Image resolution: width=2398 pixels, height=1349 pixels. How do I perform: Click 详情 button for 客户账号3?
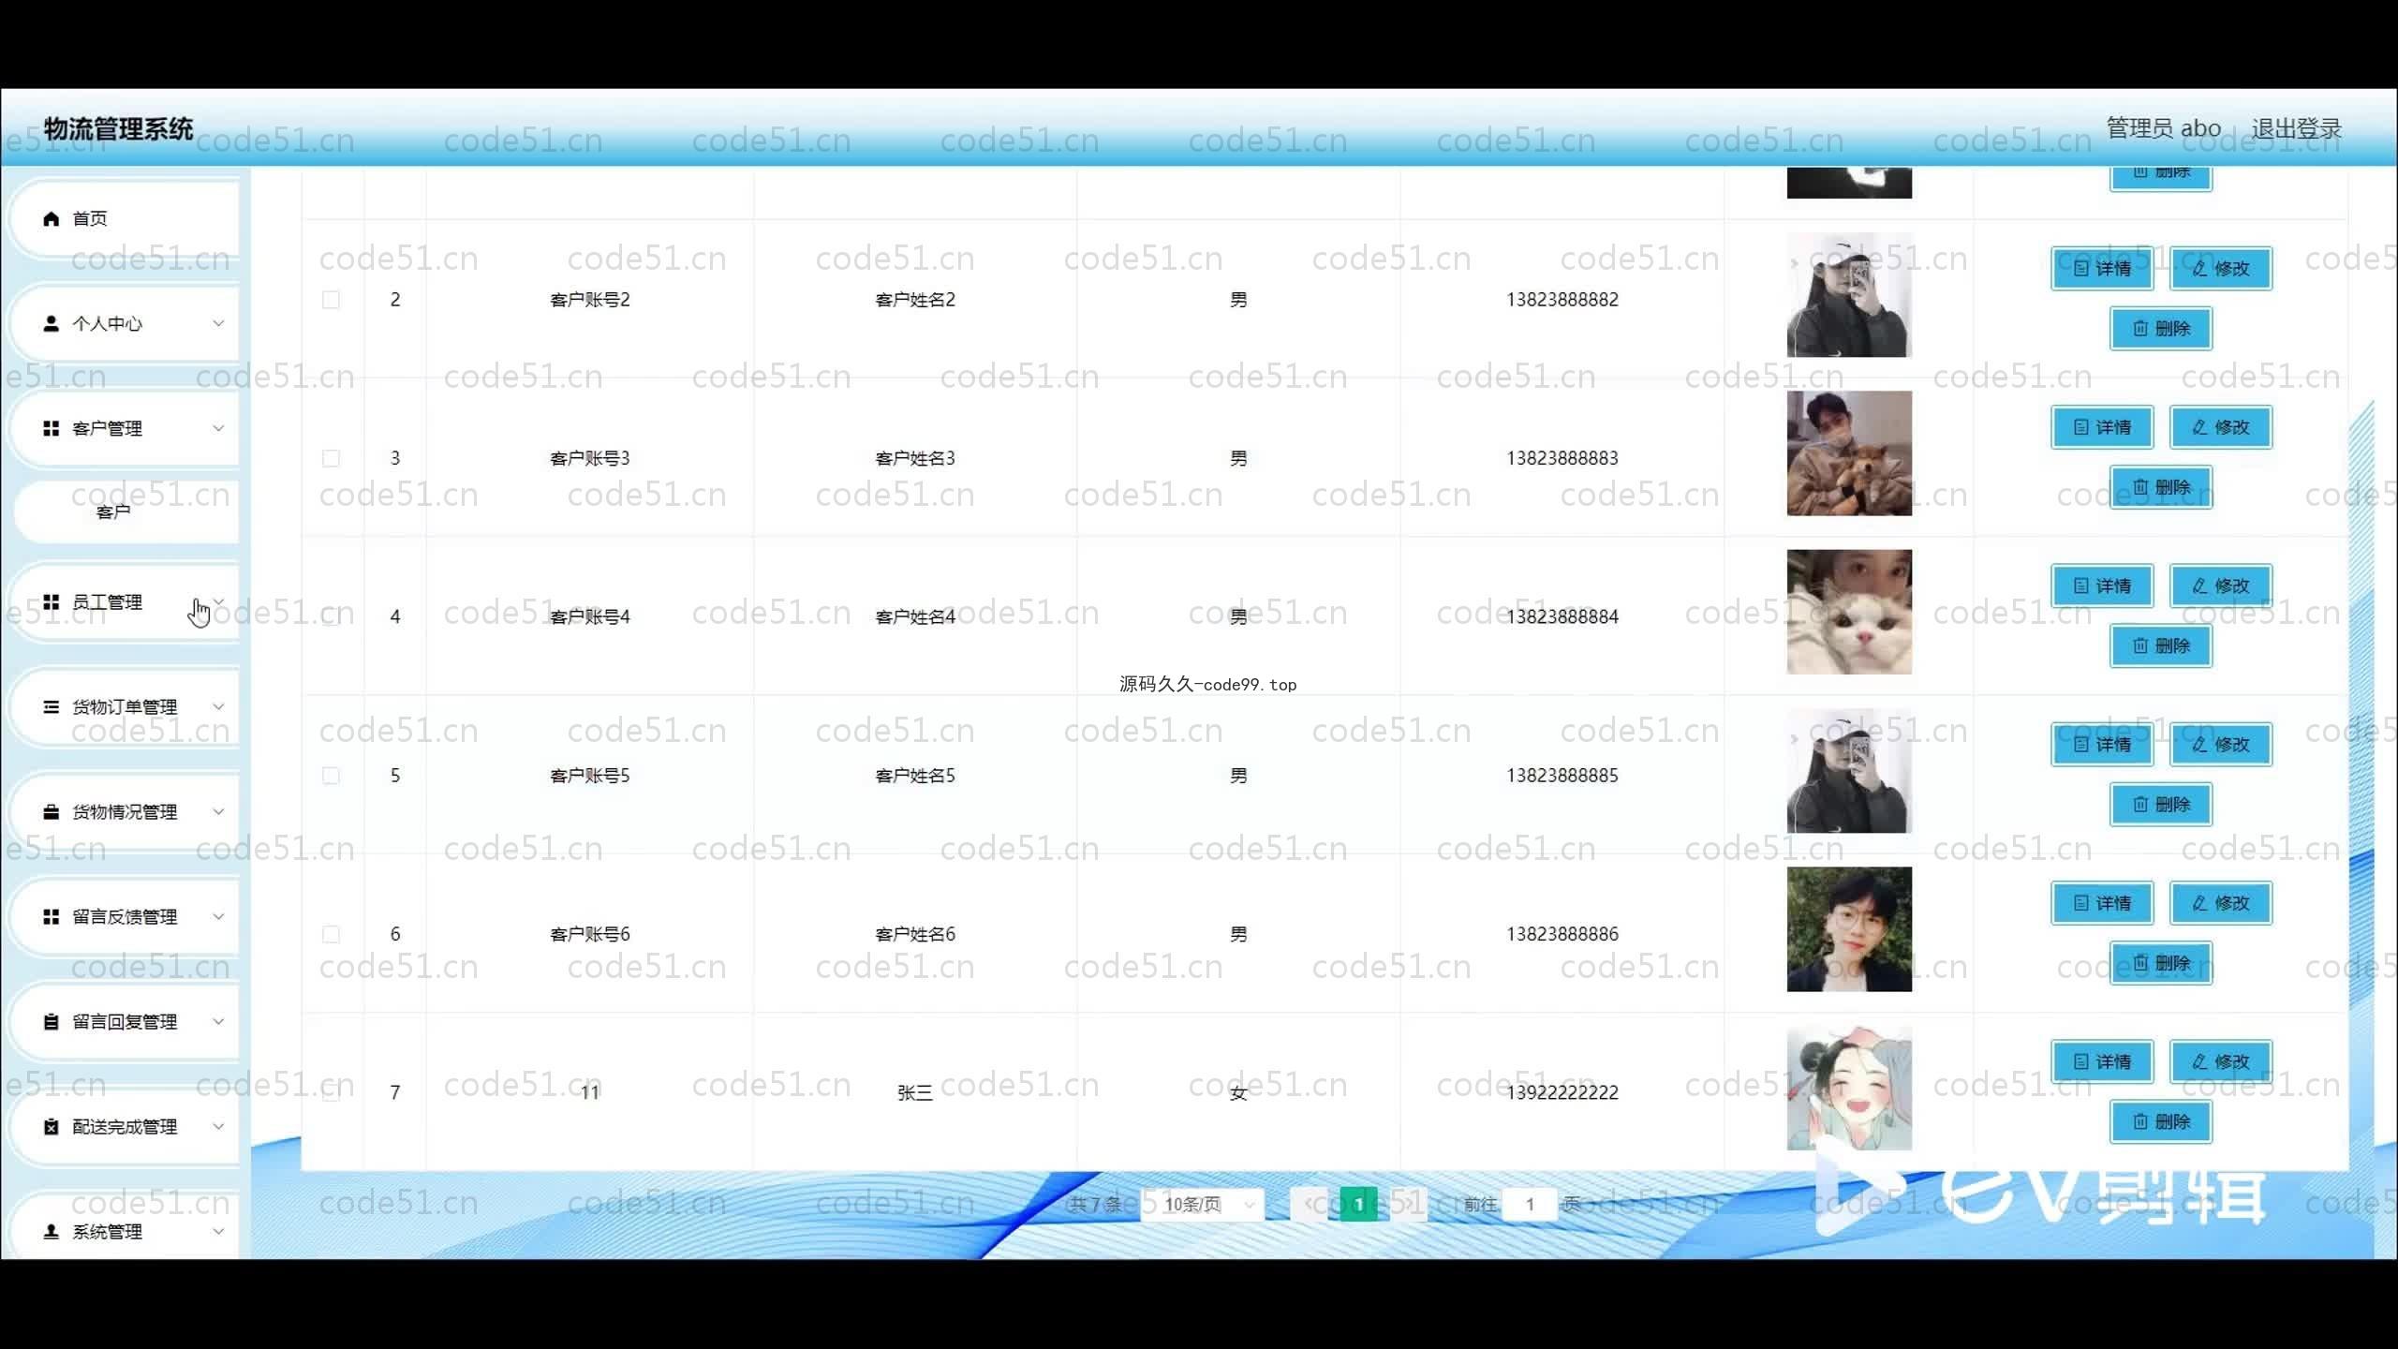[2102, 428]
